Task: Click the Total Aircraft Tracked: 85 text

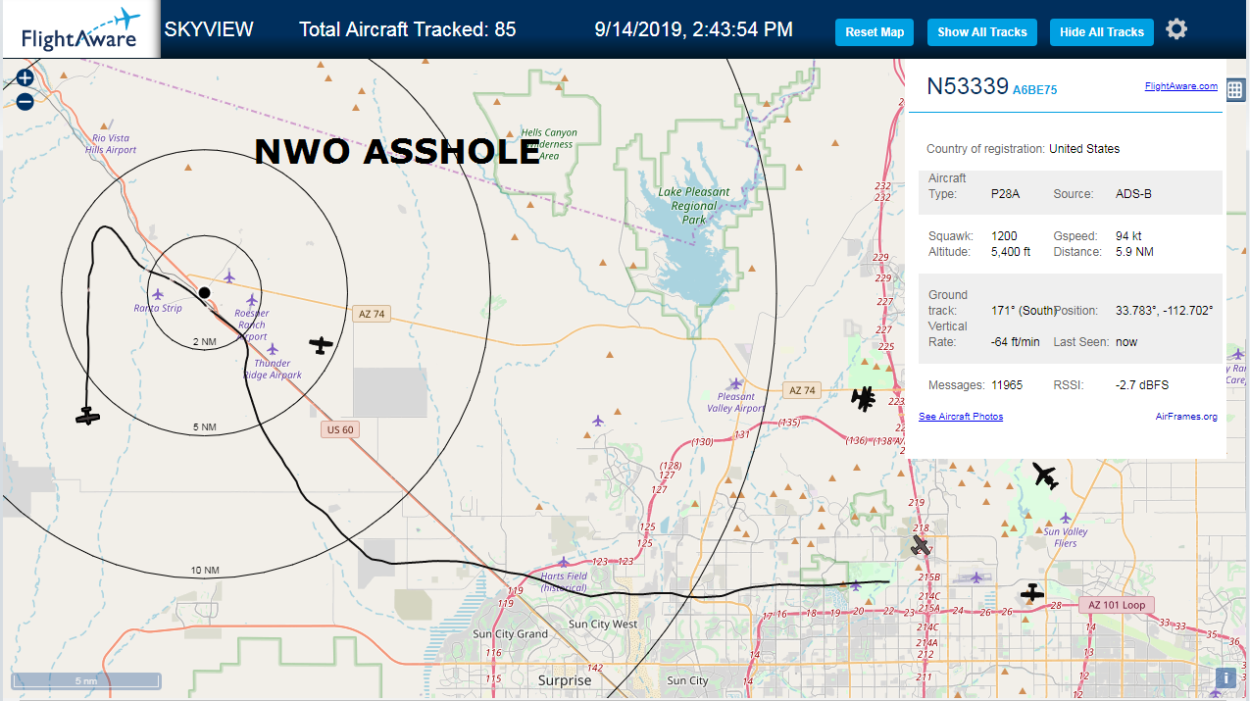Action: pyautogui.click(x=407, y=29)
